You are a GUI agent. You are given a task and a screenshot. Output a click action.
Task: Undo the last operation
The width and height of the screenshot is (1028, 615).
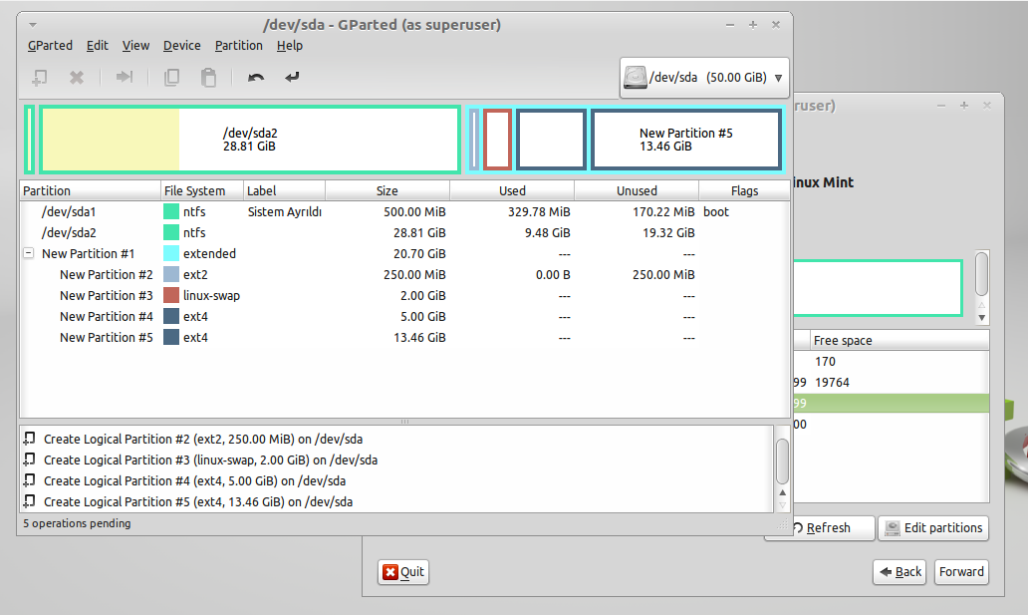256,78
